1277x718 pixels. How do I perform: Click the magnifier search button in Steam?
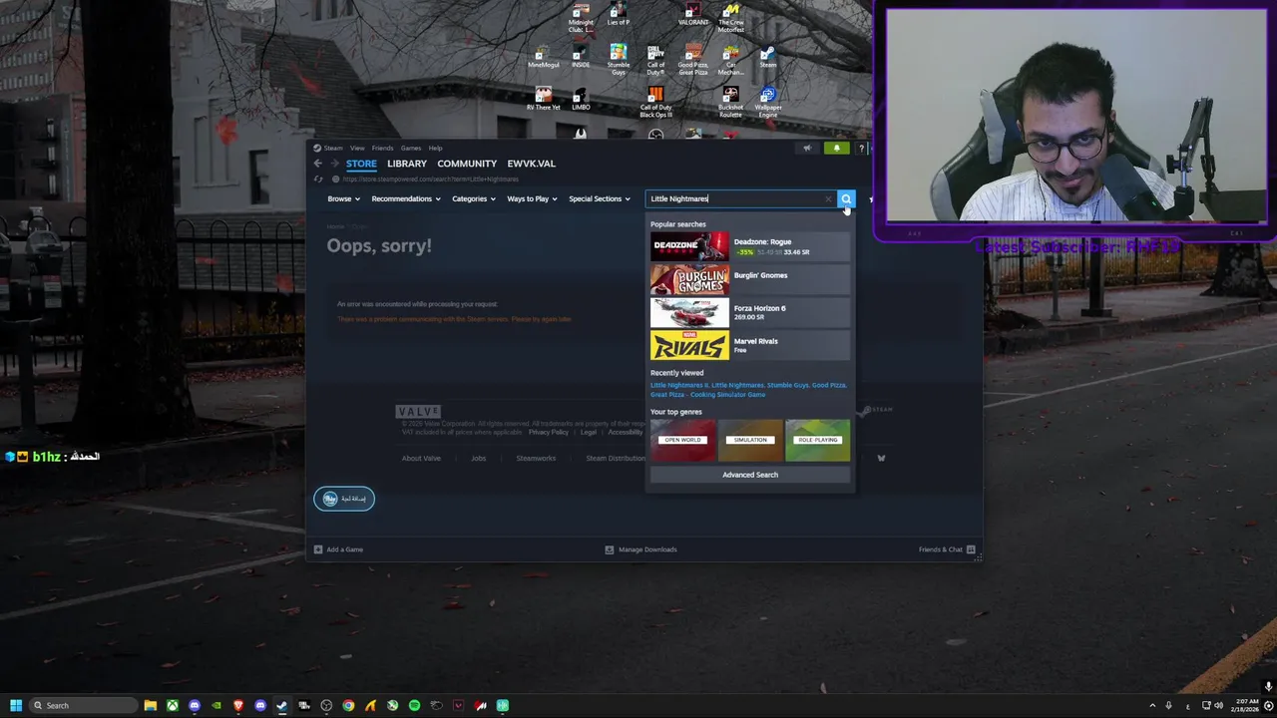click(846, 198)
